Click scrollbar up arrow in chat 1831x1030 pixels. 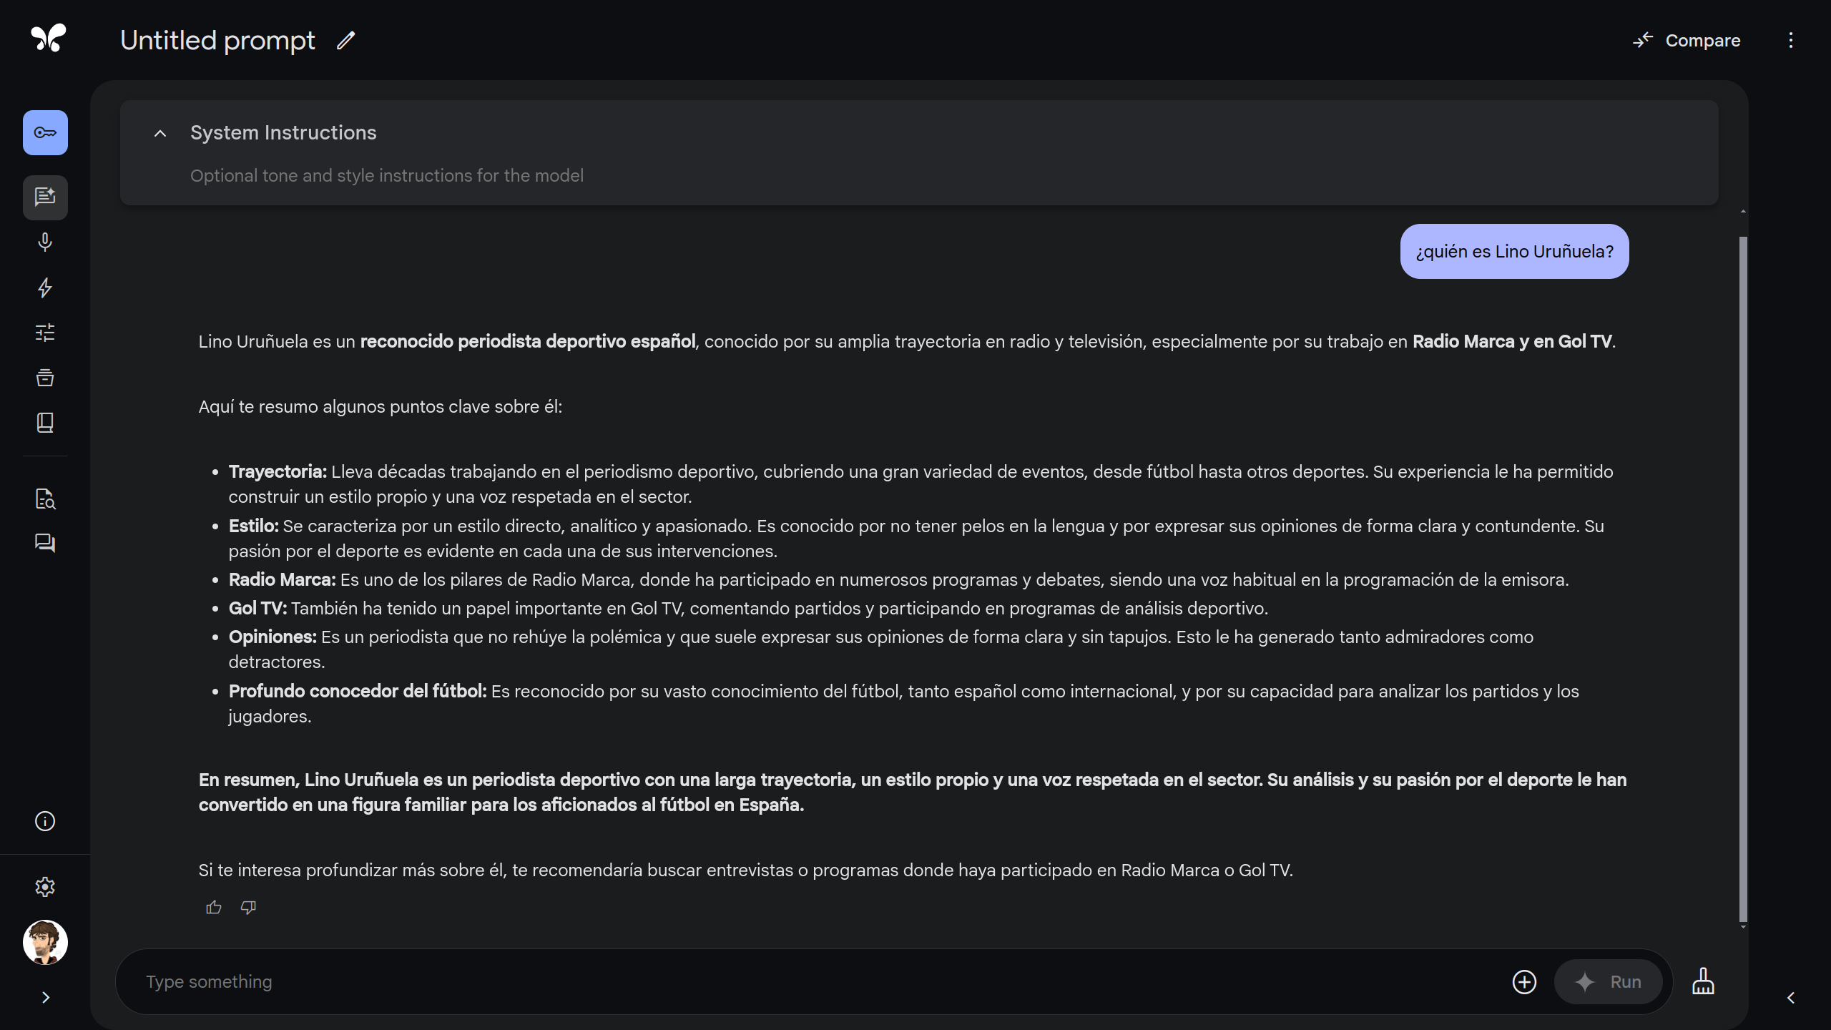(1743, 212)
